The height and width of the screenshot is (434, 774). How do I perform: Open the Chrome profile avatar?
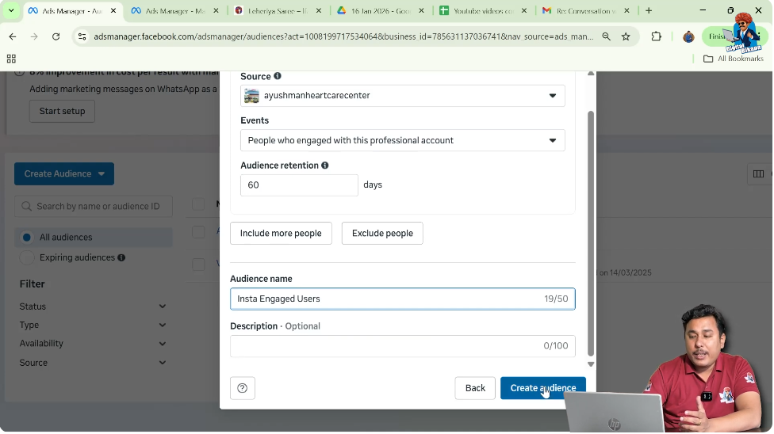688,36
